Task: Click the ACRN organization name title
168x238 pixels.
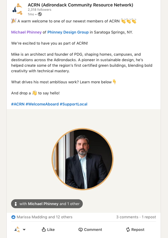Action: [x=80, y=5]
